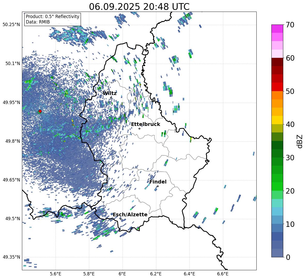The width and height of the screenshot is (306, 279).
Task: Click the 60 tick on colorbar
Action: click(x=290, y=58)
